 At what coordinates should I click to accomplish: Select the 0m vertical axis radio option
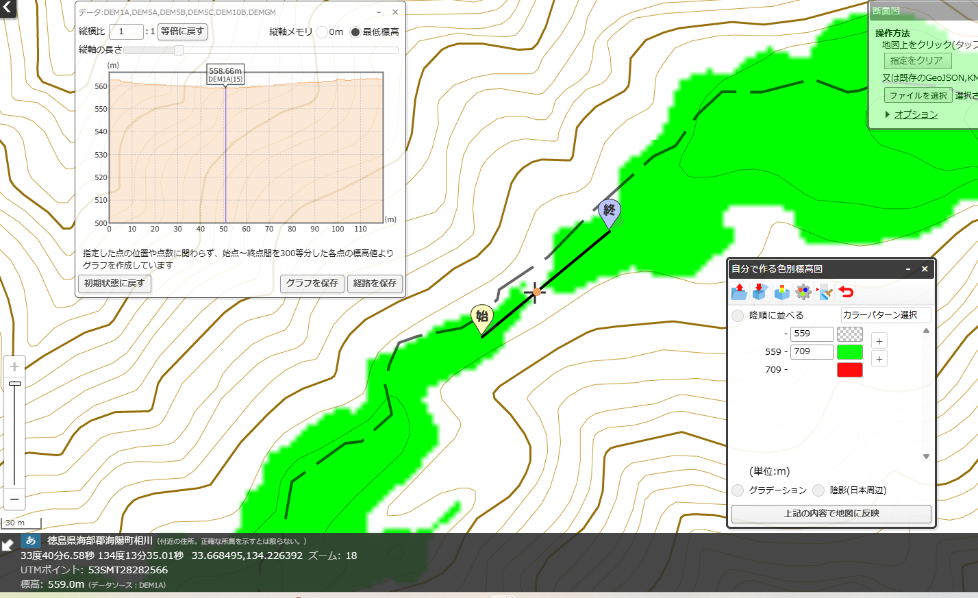click(322, 32)
